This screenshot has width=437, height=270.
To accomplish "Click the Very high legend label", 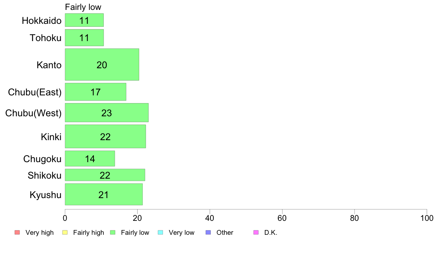I will click(x=39, y=233).
